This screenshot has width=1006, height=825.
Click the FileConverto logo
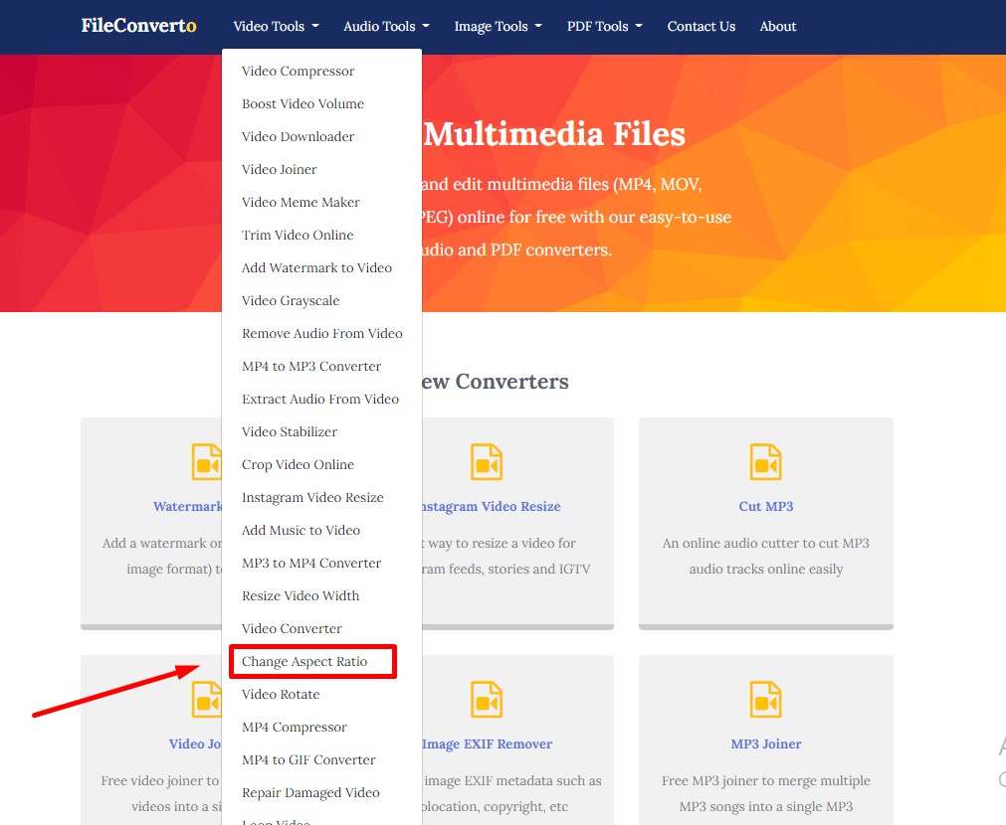point(138,26)
